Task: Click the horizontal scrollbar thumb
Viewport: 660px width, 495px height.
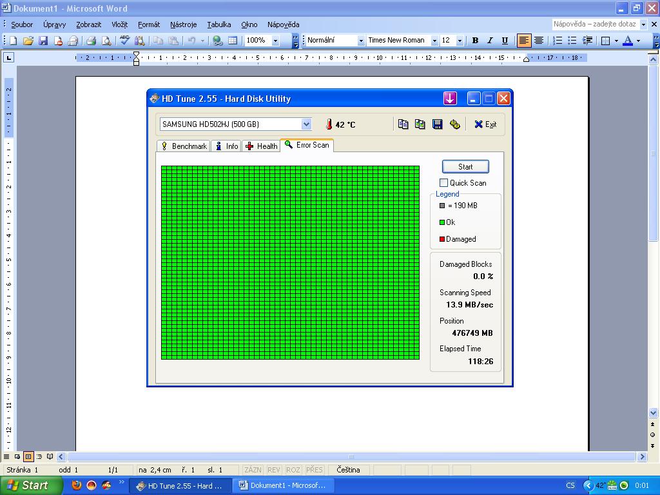Action: [351, 457]
